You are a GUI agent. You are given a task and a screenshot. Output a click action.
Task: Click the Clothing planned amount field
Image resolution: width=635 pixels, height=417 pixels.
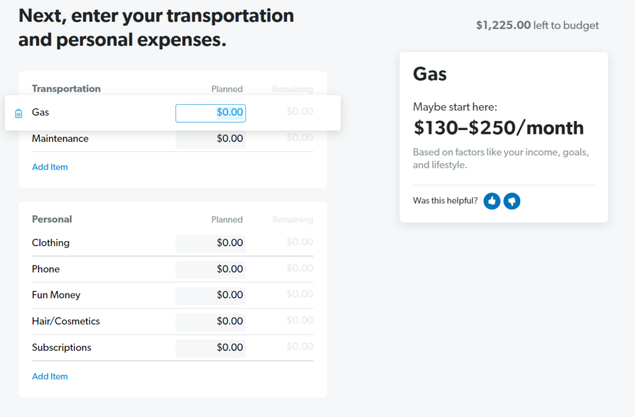pyautogui.click(x=210, y=243)
